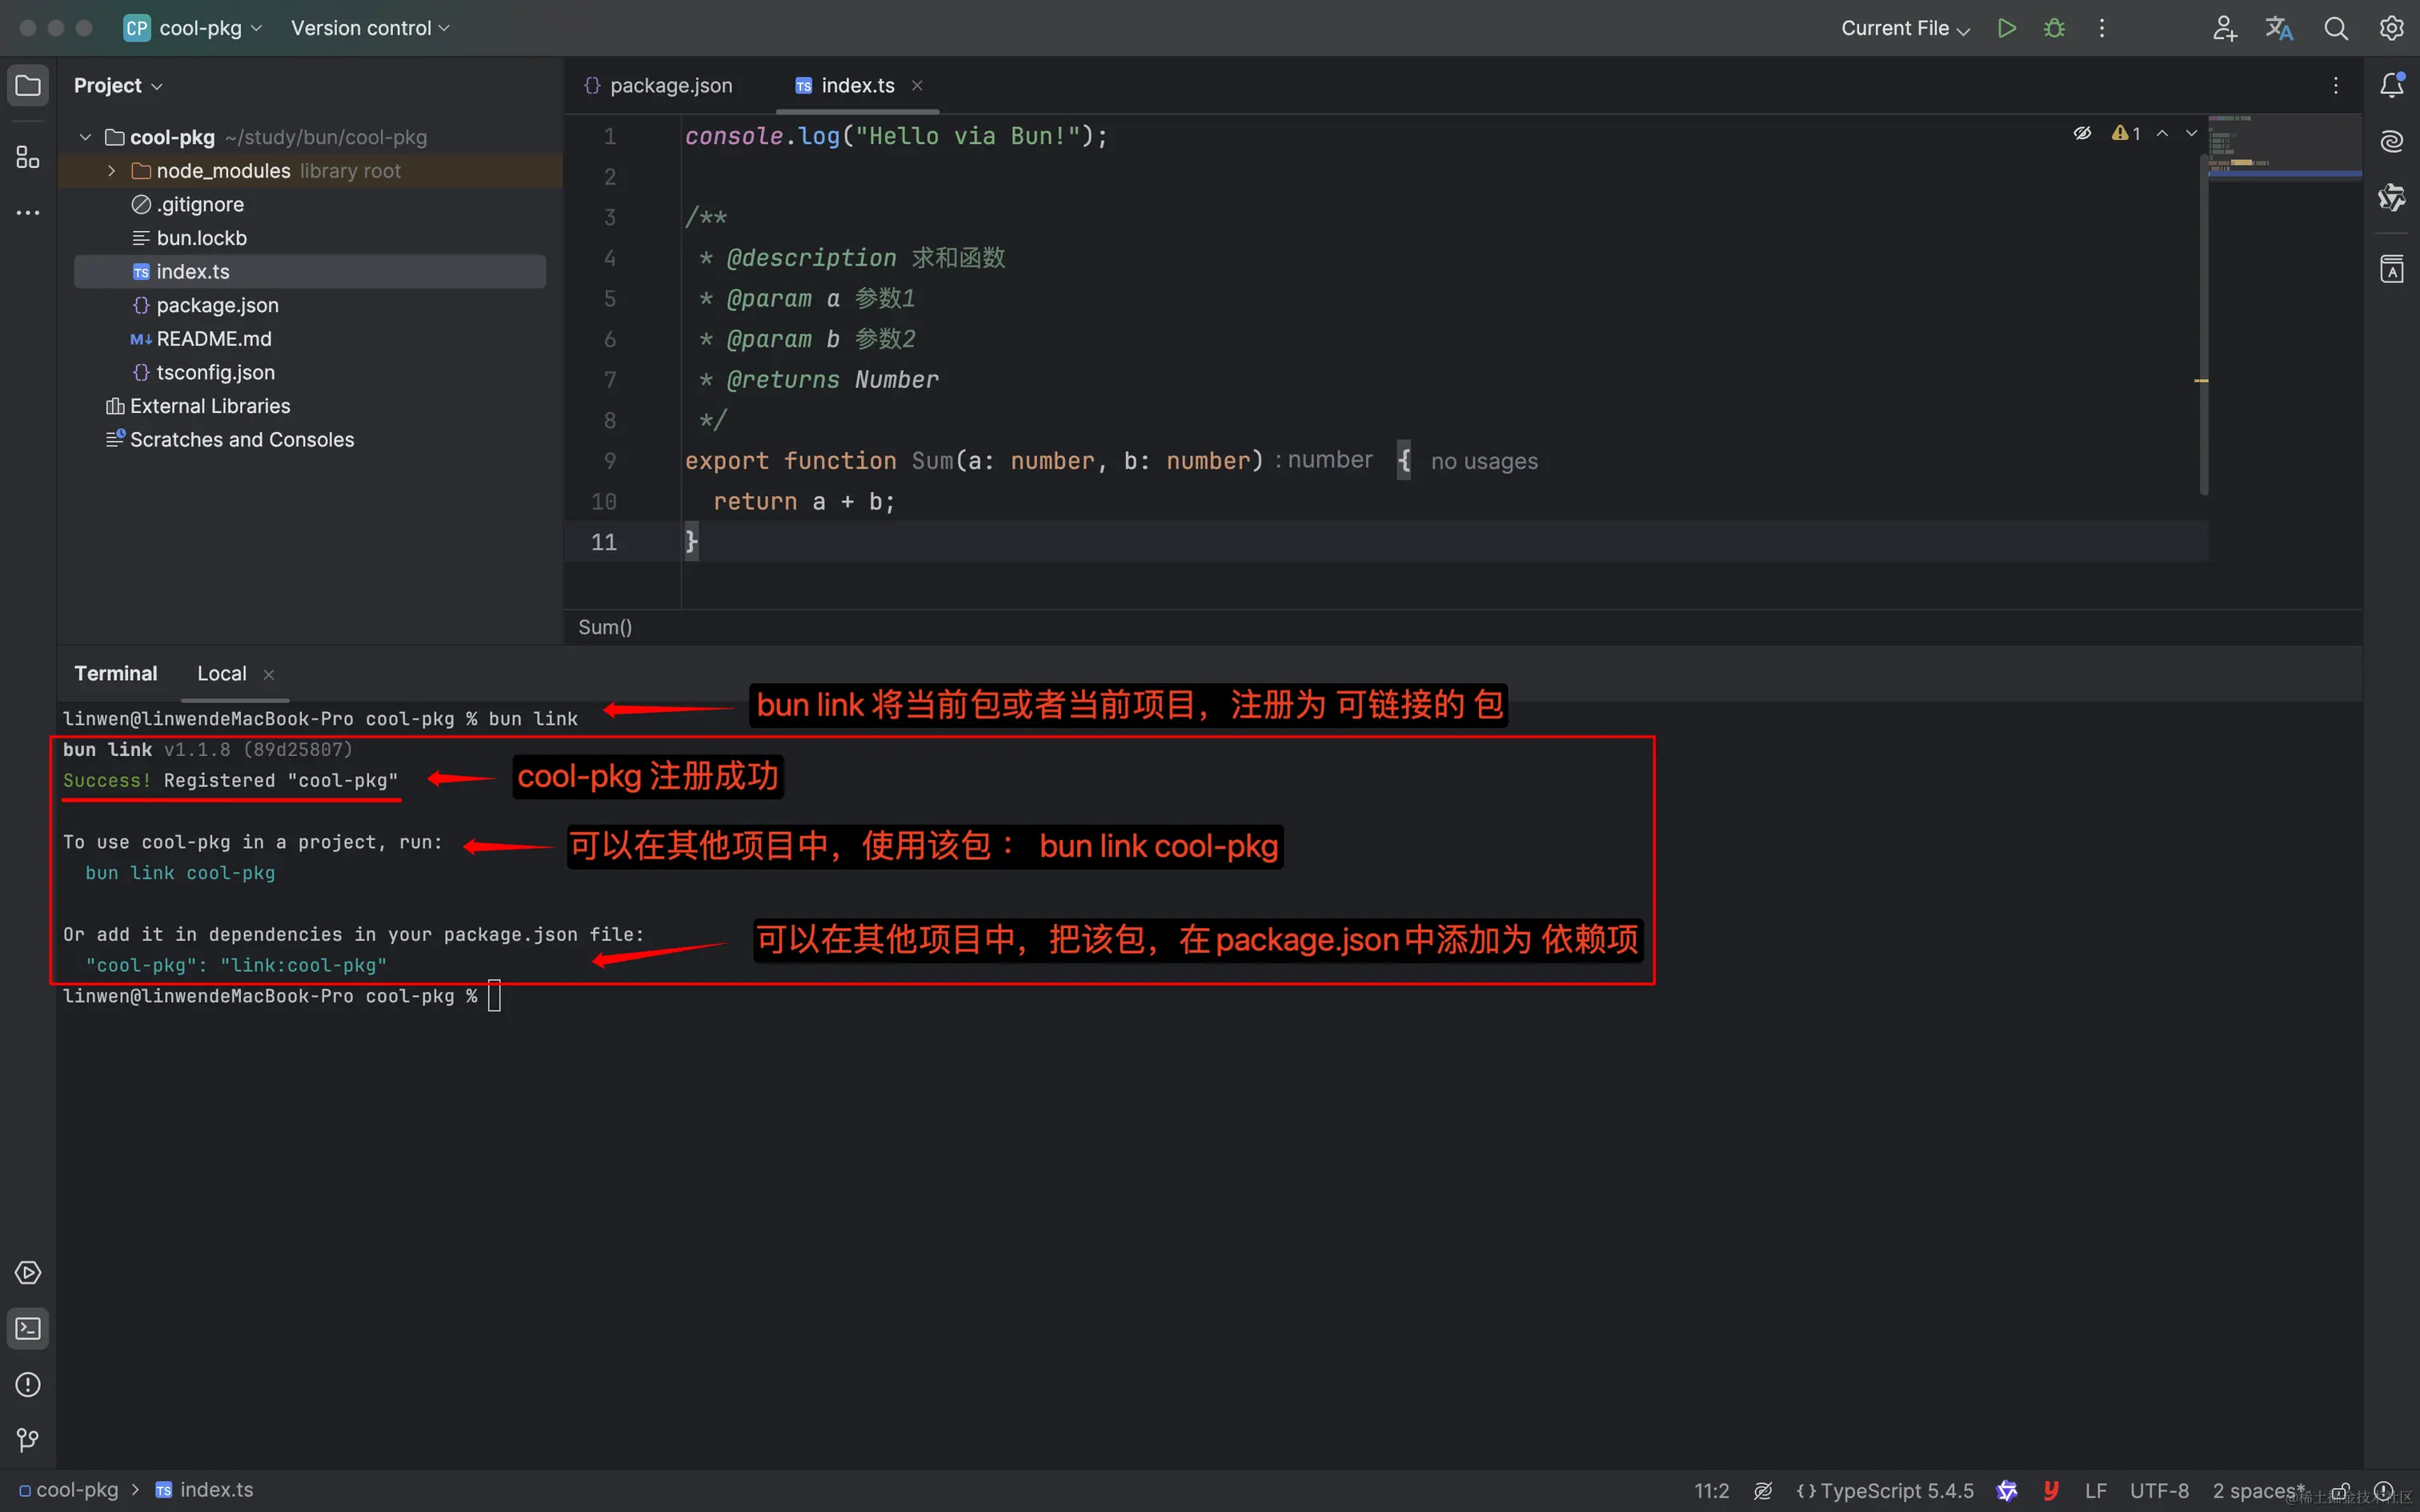Toggle the Terminal tool window icon

(x=28, y=1329)
